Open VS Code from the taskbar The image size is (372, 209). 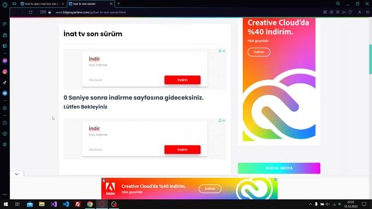pyautogui.click(x=66, y=204)
